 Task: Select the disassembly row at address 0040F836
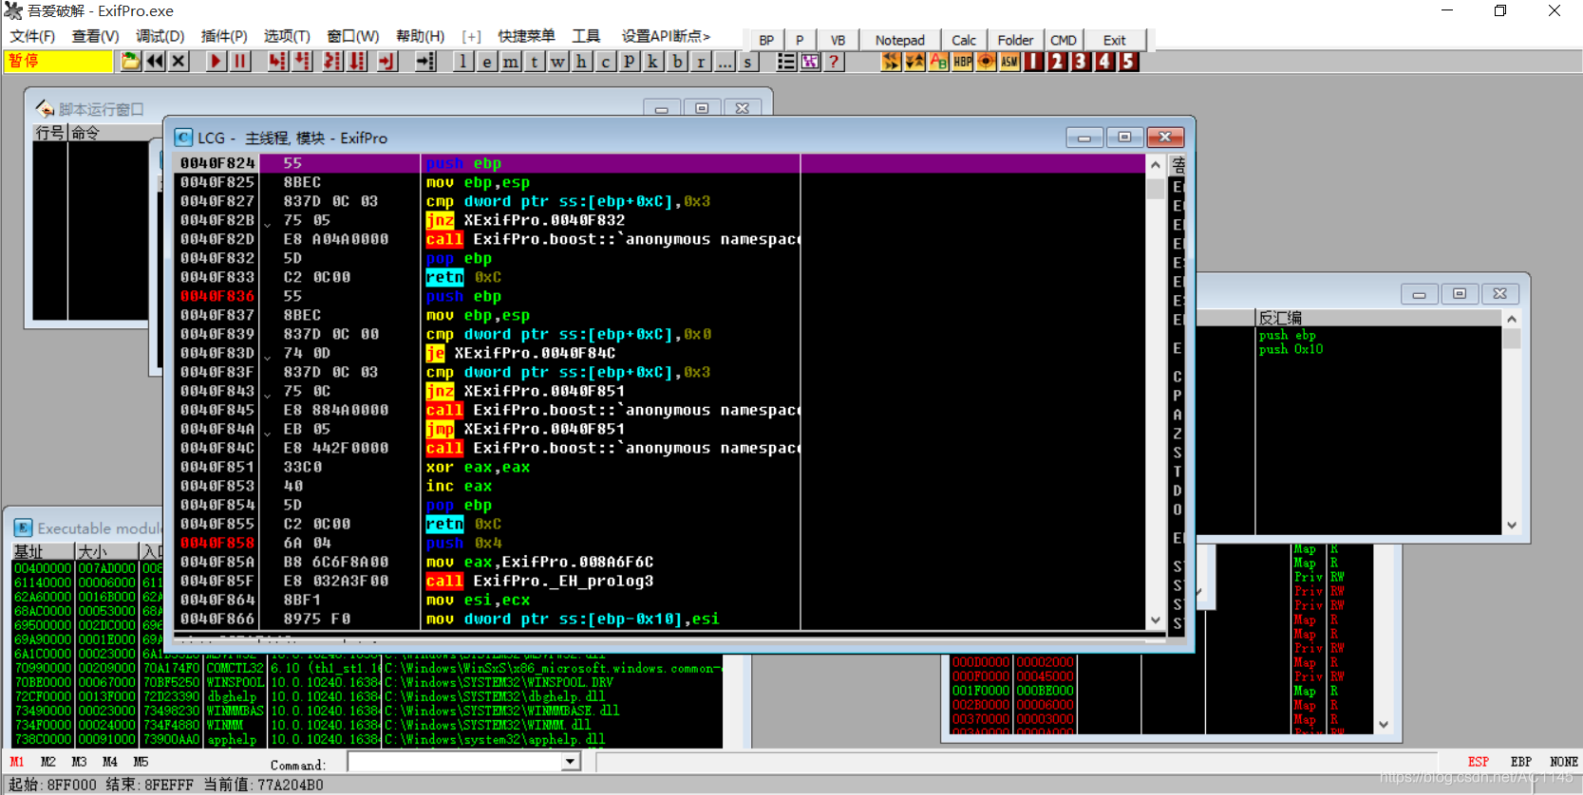[x=660, y=296]
